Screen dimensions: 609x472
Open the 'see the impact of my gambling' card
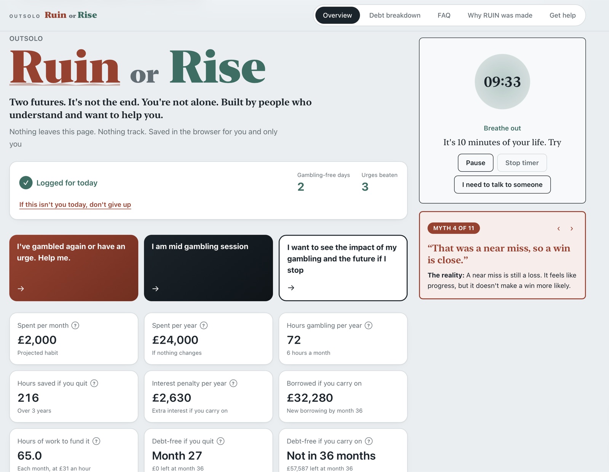[x=343, y=268]
